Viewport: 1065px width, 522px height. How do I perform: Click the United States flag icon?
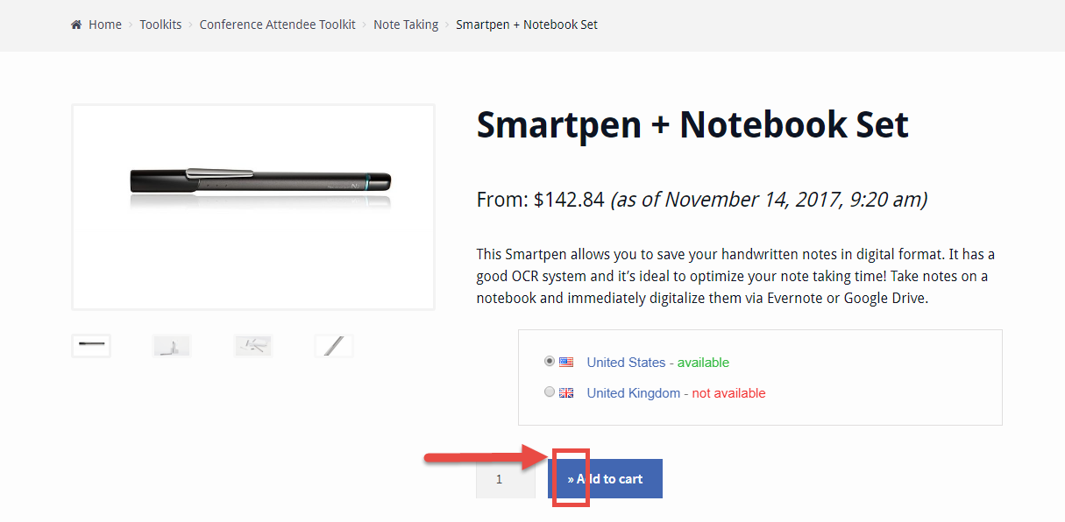click(x=566, y=361)
